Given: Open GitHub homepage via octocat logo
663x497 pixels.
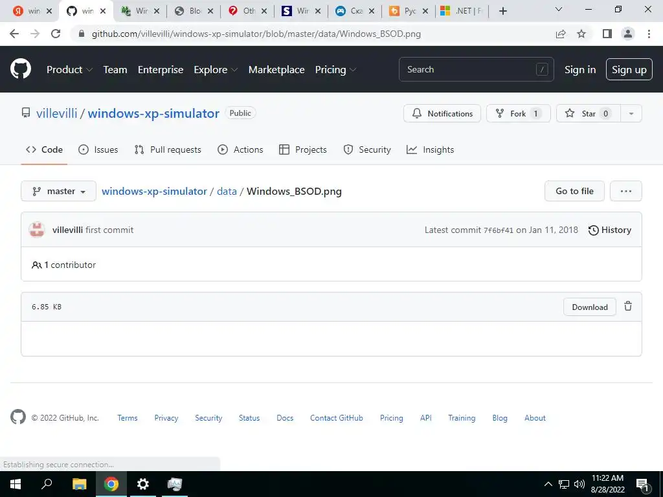Looking at the screenshot, I should pyautogui.click(x=20, y=69).
